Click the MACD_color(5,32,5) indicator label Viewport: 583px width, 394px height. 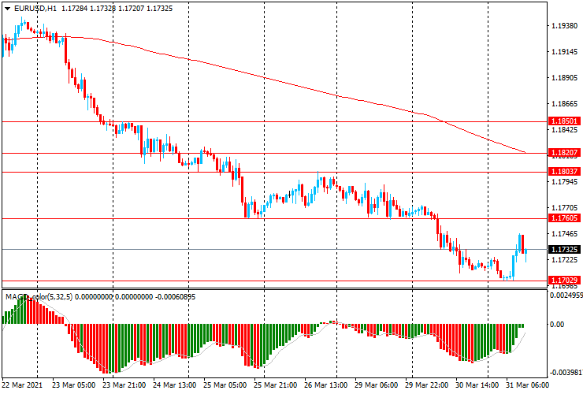[40, 297]
